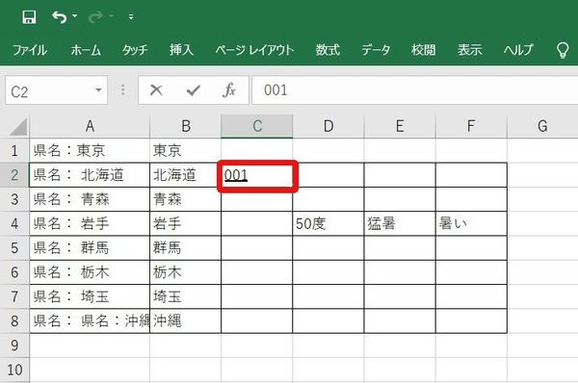This screenshot has width=578, height=383.
Task: Click the Select All corner triangle
Action: point(17,127)
